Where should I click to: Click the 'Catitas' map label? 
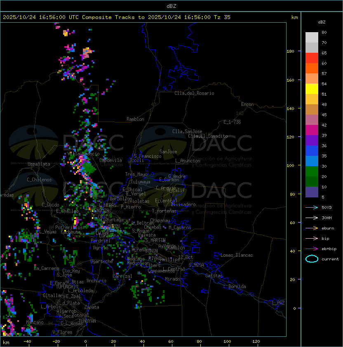214,276
